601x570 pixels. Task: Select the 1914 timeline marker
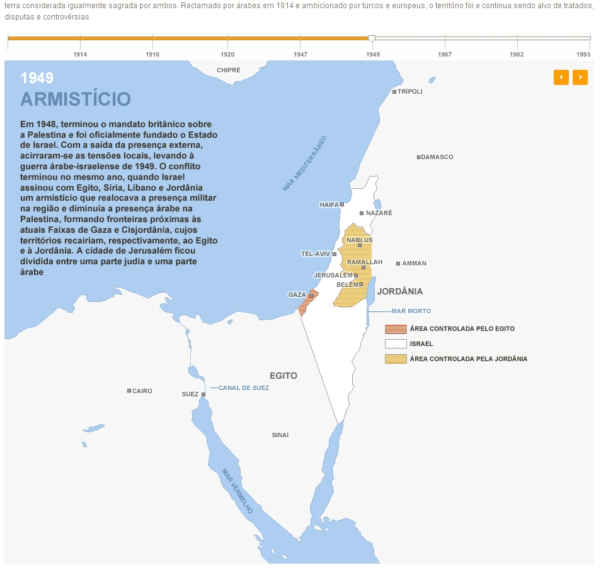[x=80, y=54]
